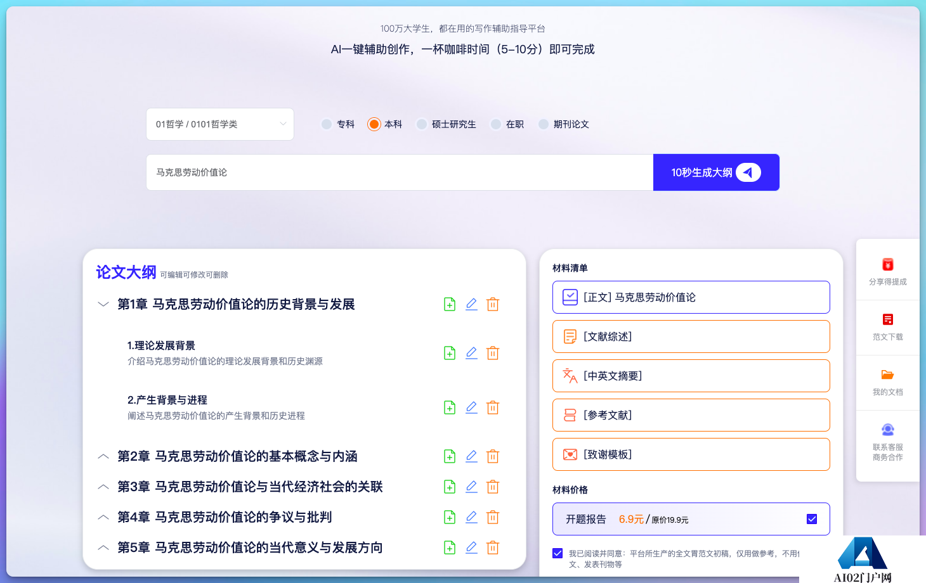Screen dimensions: 926x583
Task: Click the 第2章 马克思劳动价值论的基本概念与内涵 title
Action: point(237,456)
